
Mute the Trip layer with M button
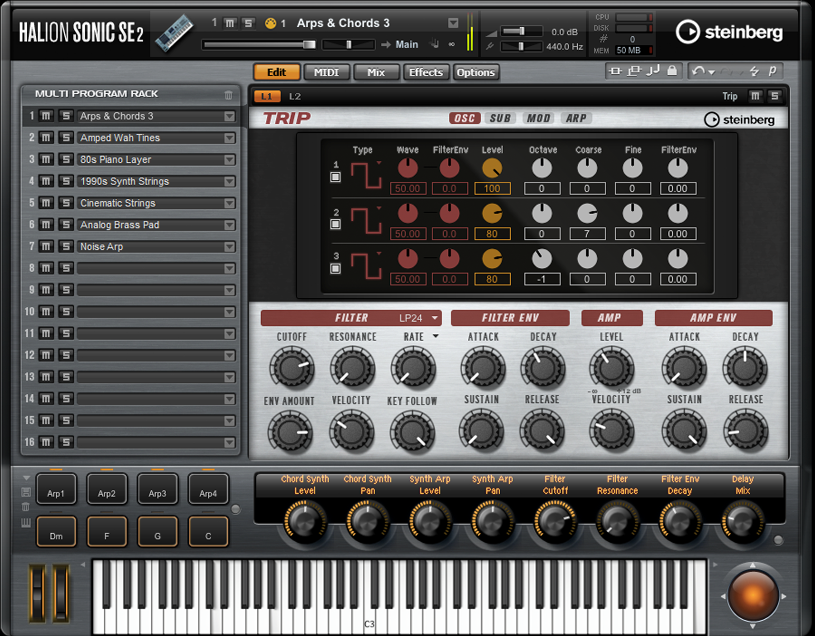point(755,96)
